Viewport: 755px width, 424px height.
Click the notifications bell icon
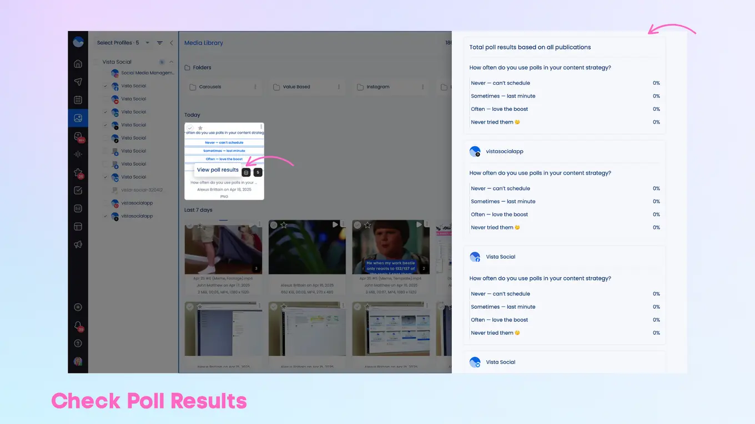78,325
